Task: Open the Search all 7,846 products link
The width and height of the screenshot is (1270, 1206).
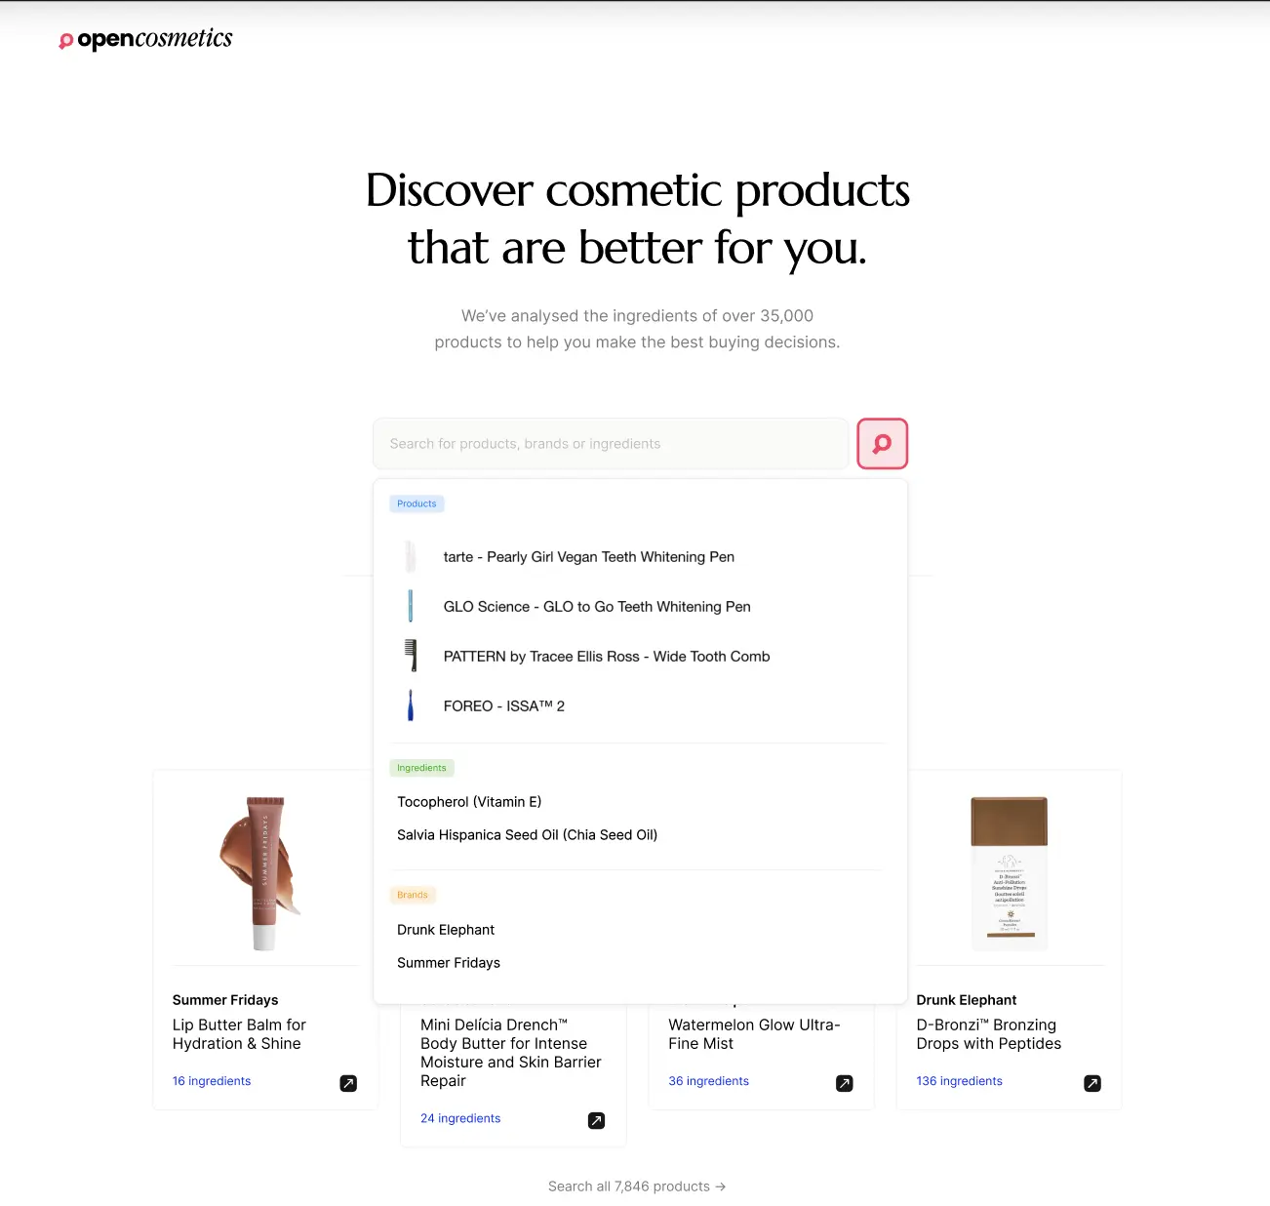Action: 637,1186
